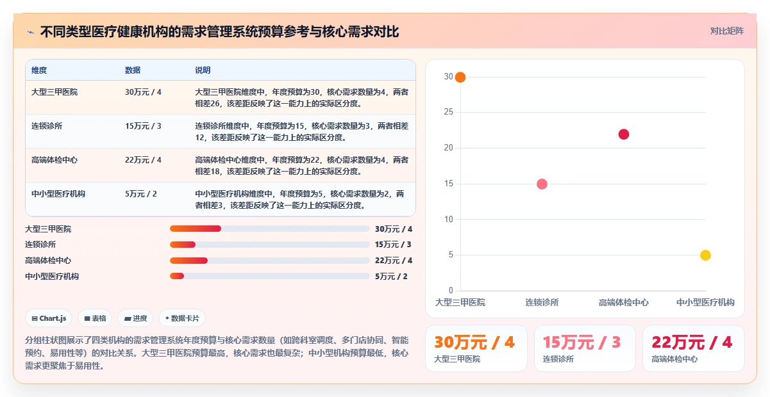This screenshot has height=397, width=770.
Task: Open the 22万元 / 4 高端体检中心 data card
Action: click(694, 348)
